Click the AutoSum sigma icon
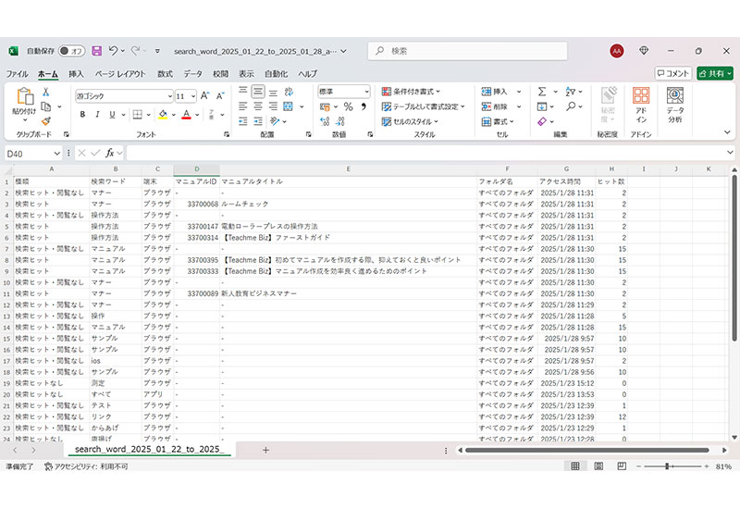 pyautogui.click(x=543, y=92)
